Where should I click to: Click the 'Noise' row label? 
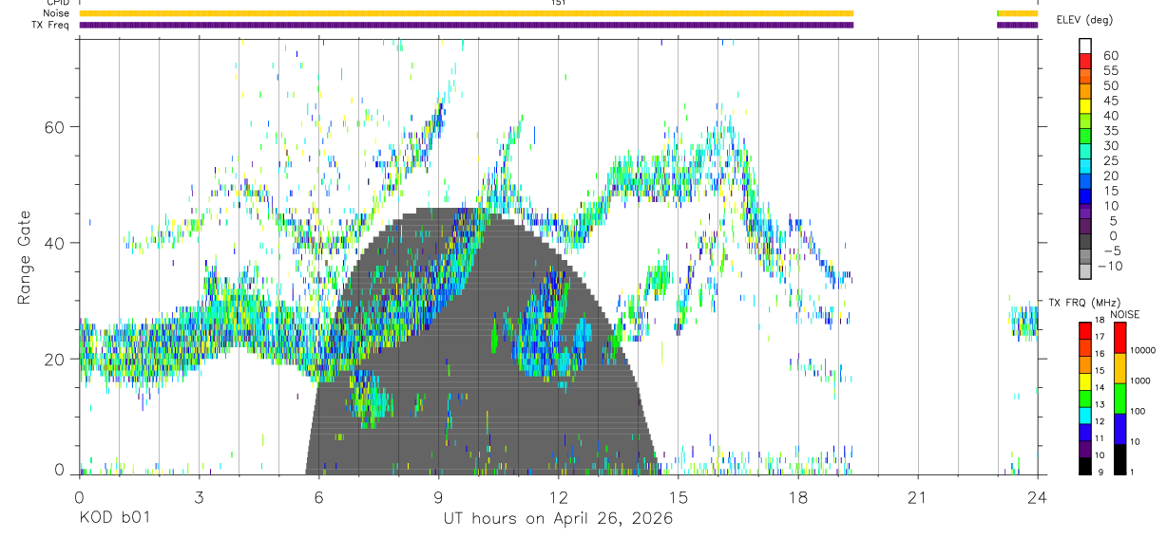point(56,14)
